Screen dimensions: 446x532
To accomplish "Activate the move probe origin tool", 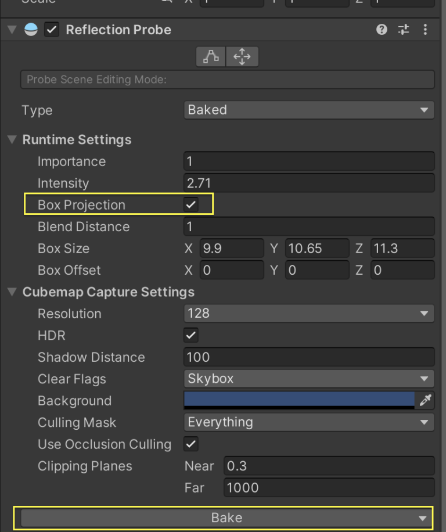I will point(242,56).
